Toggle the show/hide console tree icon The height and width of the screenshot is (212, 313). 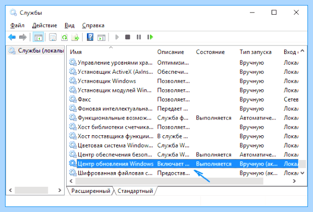38,37
